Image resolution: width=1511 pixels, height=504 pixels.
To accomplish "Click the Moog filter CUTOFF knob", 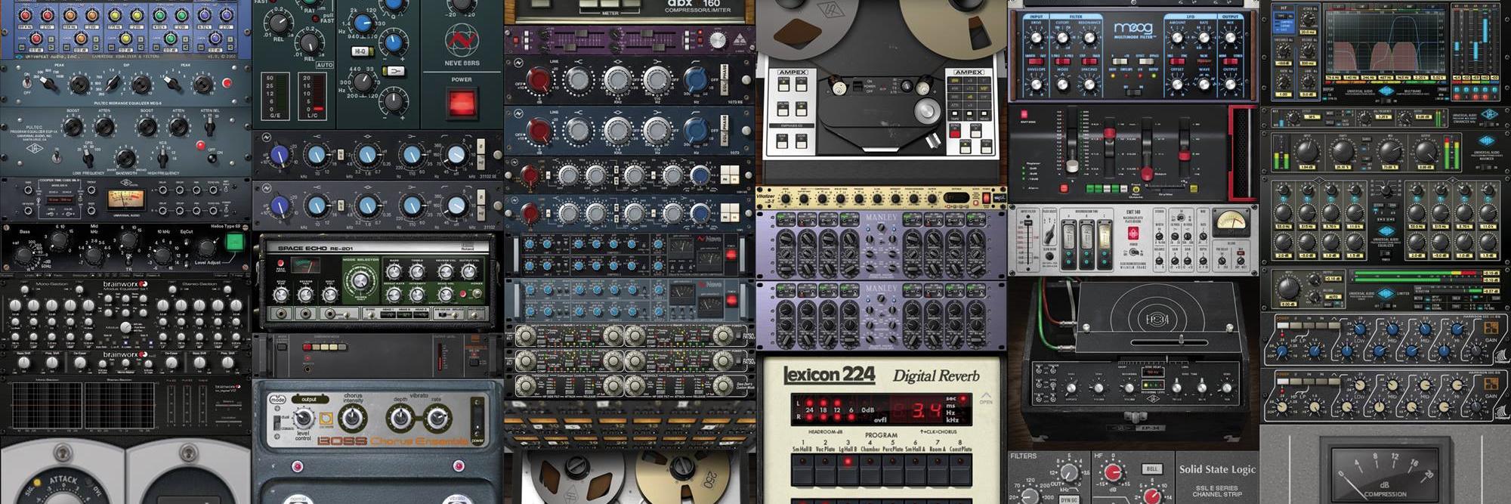I will click(x=1063, y=36).
